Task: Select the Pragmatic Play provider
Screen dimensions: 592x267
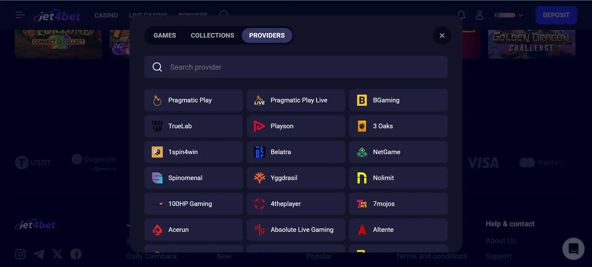Action: coord(193,100)
